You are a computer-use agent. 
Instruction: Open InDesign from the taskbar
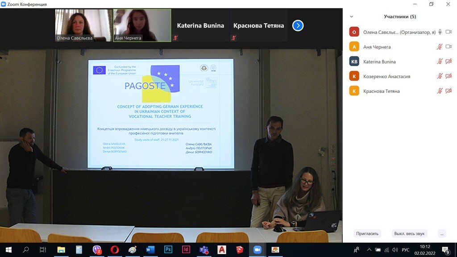point(186,250)
